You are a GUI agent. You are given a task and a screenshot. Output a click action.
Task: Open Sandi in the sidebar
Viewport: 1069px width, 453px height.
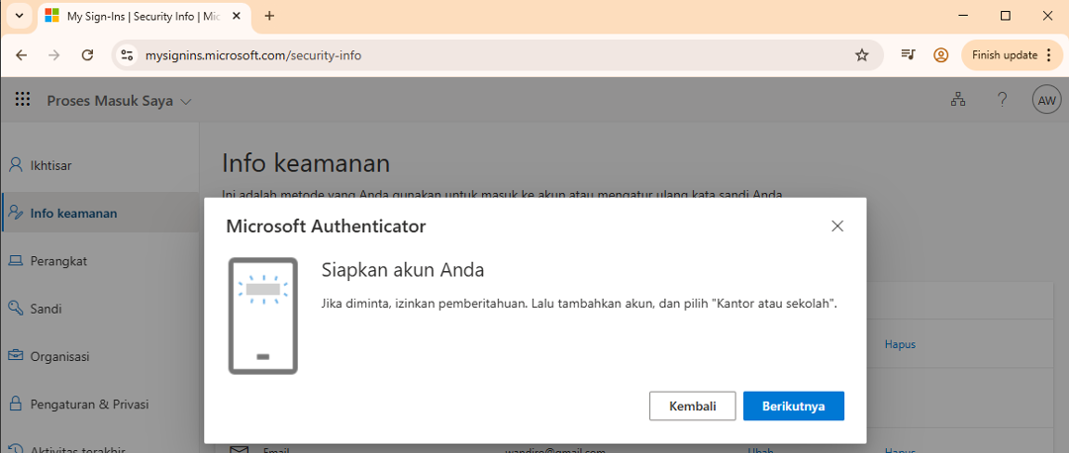(46, 309)
